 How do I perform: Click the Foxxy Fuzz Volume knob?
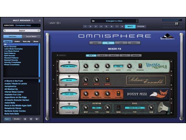coord(107,94)
